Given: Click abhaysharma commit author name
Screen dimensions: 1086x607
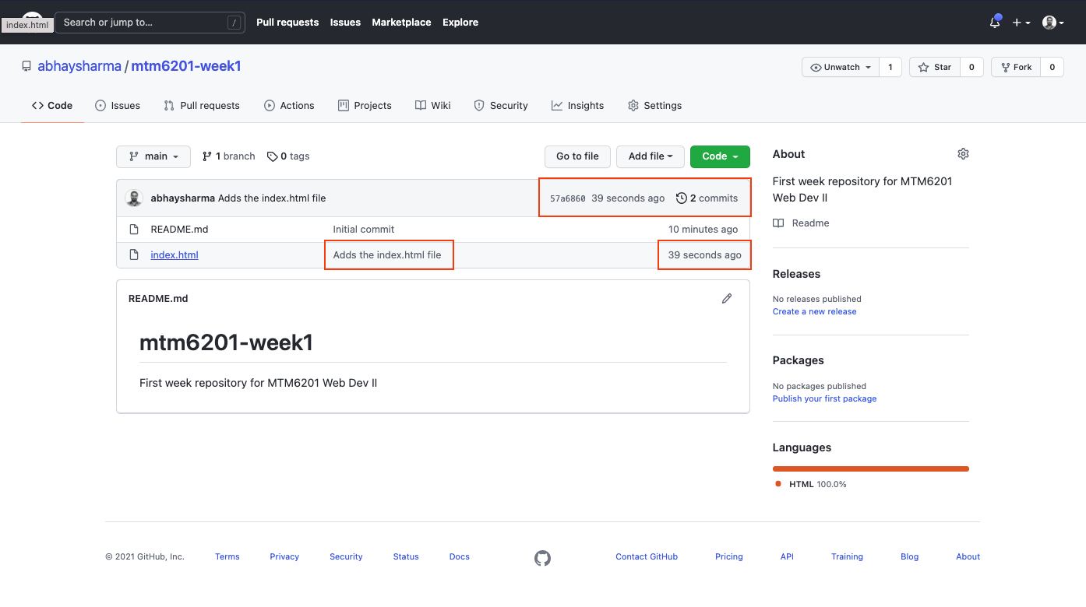Looking at the screenshot, I should [x=182, y=198].
